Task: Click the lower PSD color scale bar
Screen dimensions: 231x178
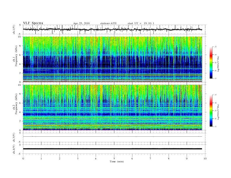Action: (211, 111)
